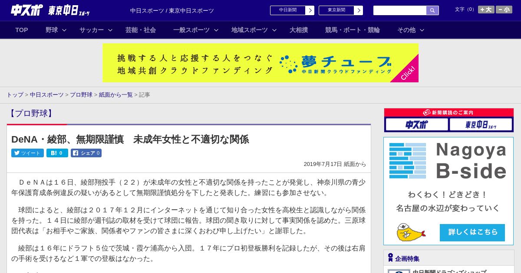Click the 夢チューブ crowdfunding banner
Viewport: 521px width, 273px height.
tap(260, 63)
